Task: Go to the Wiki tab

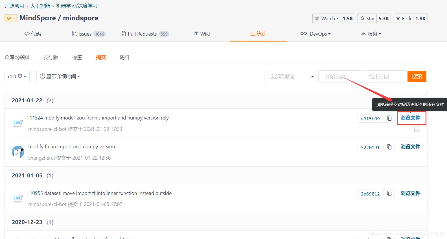Action: [202, 34]
